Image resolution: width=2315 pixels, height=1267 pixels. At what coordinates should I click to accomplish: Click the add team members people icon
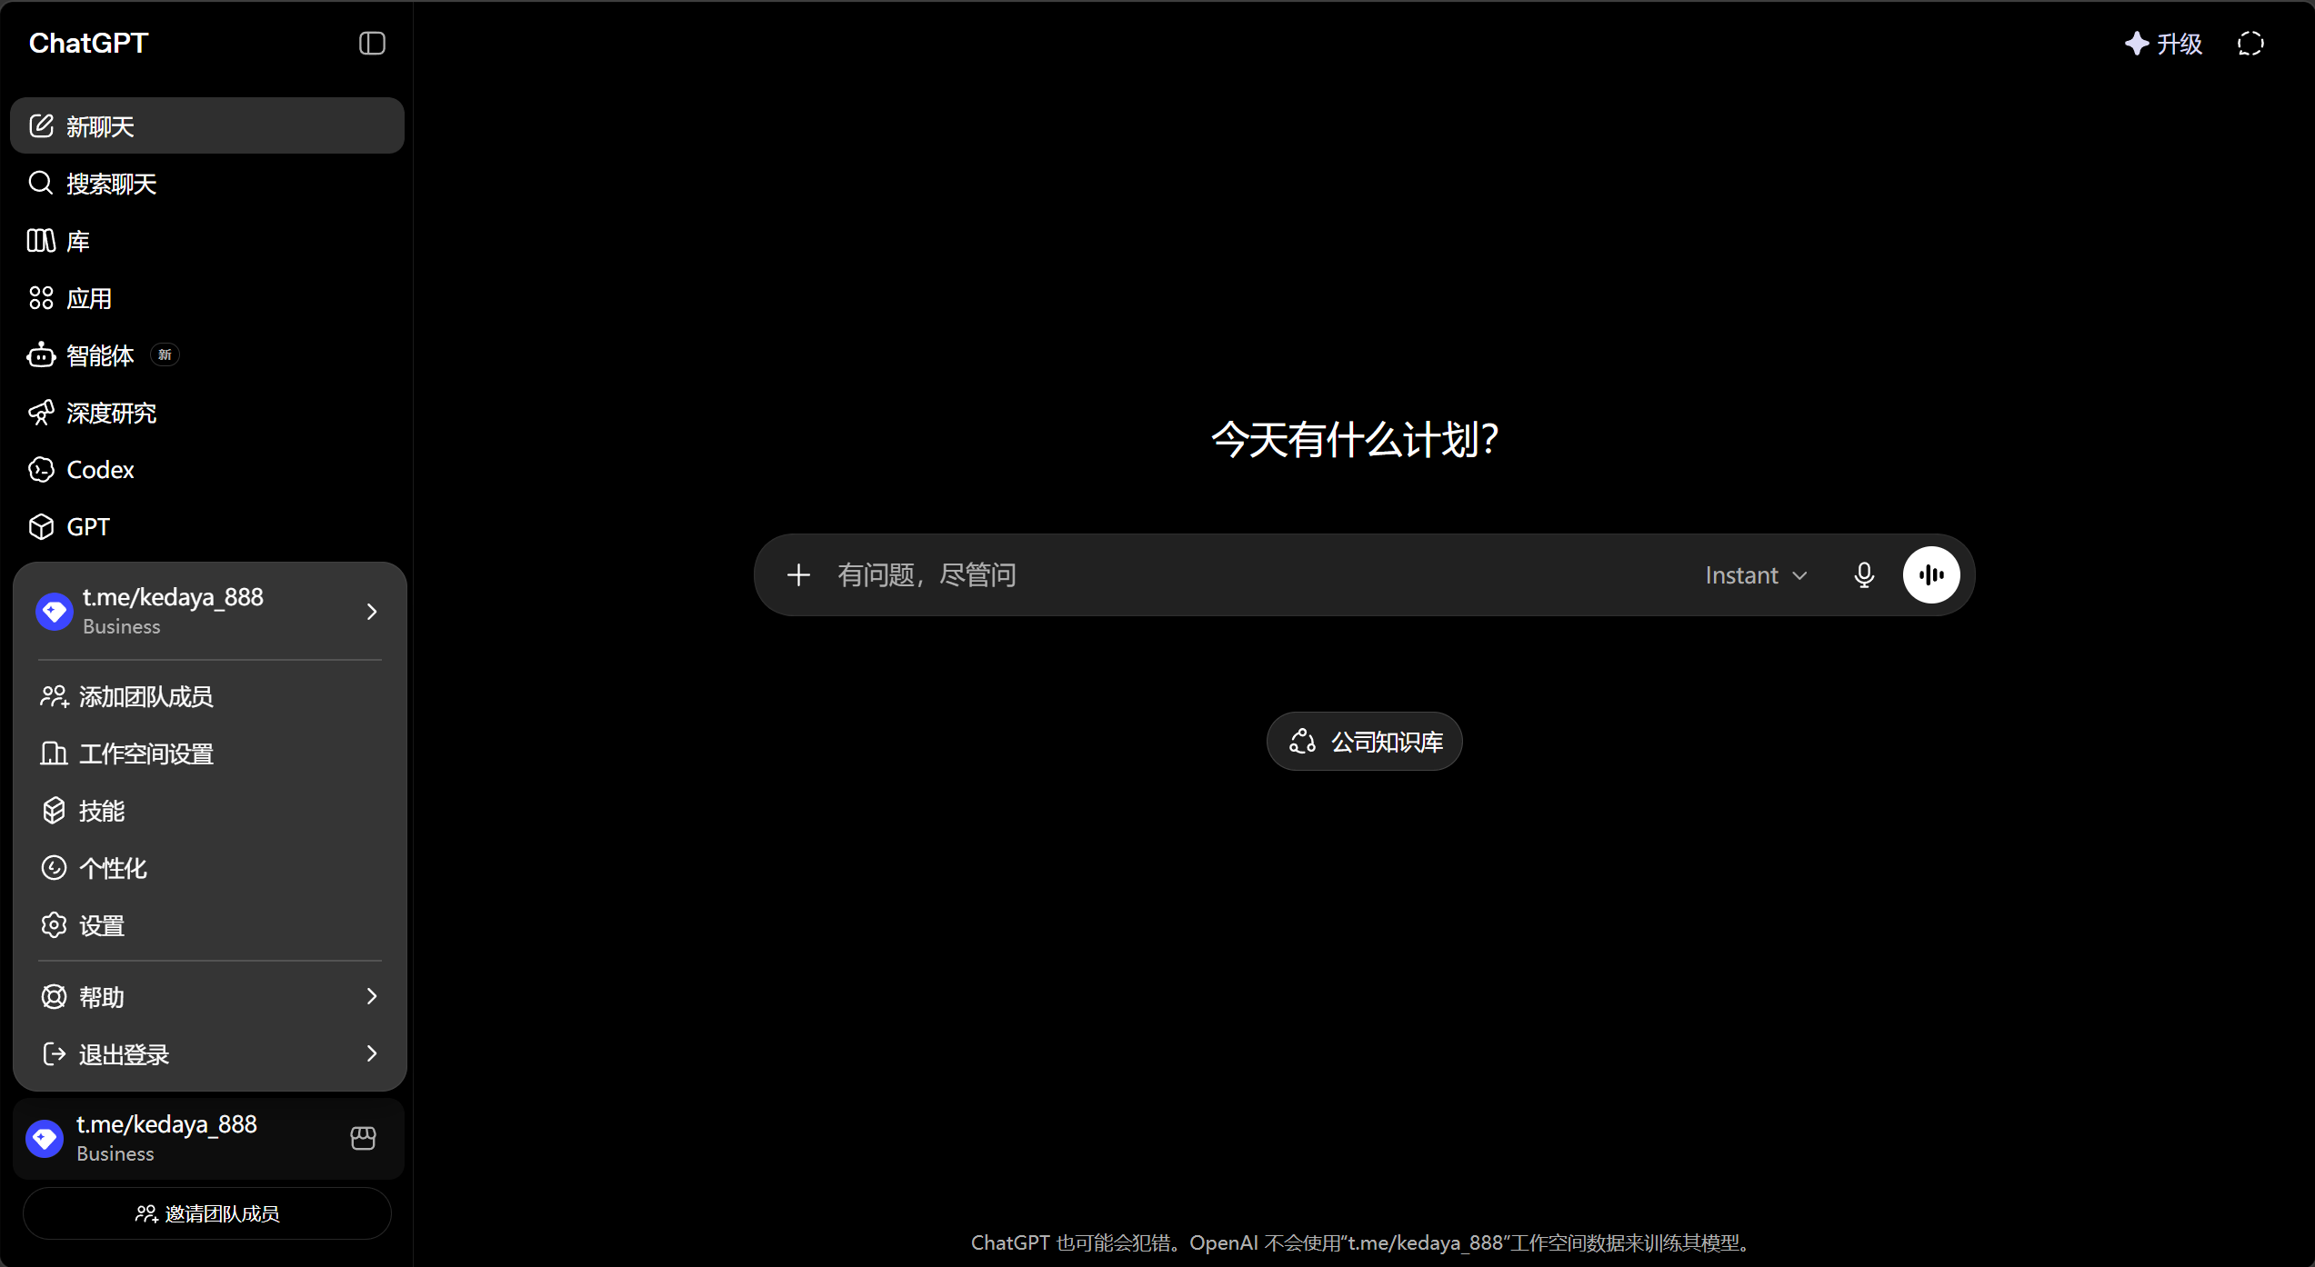54,696
